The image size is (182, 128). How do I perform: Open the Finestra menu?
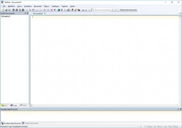(x=65, y=6)
